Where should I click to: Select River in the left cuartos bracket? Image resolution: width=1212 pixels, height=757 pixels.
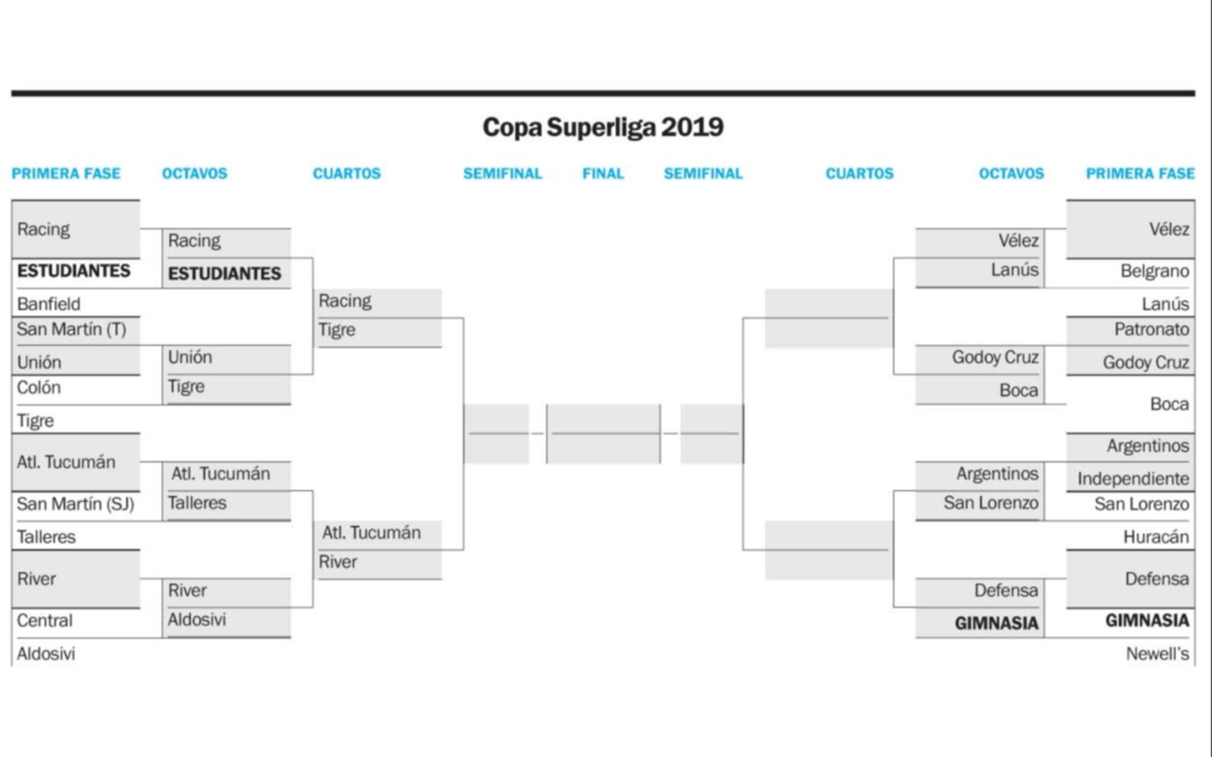point(338,562)
